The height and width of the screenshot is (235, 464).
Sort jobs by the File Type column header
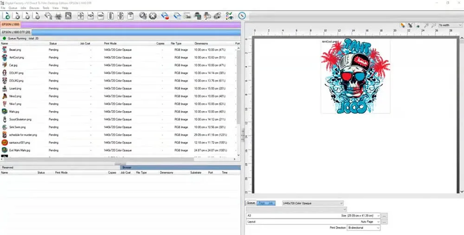(176, 43)
